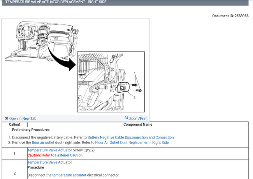Click Temperature Valve link in callout 2

coord(42,162)
